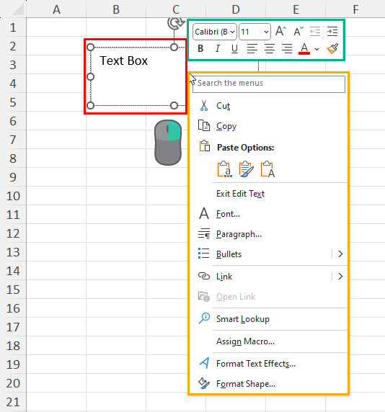Choose Copy from the context menu
Viewport: 385px width, 412px height.
pos(268,126)
